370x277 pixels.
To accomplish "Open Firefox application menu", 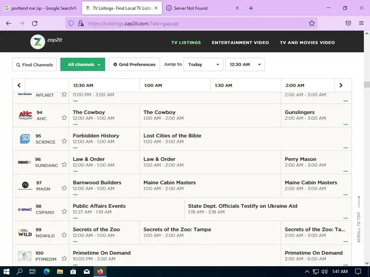I will pos(361,23).
